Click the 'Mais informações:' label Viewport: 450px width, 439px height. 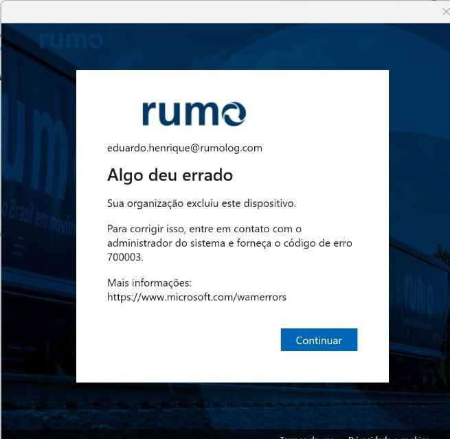coord(149,283)
